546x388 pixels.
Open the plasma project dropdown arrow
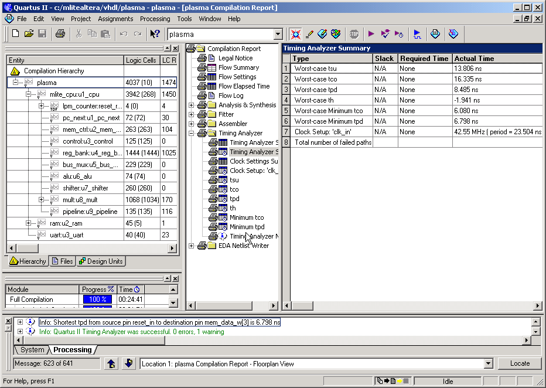coord(278,34)
